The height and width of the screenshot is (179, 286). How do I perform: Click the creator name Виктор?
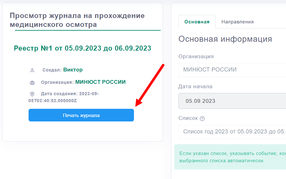[73, 70]
